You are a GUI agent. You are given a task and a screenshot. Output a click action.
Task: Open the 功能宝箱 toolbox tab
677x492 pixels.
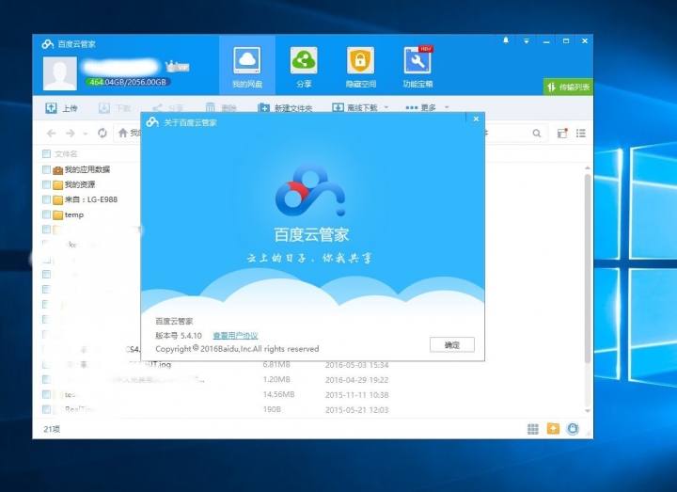coord(417,66)
